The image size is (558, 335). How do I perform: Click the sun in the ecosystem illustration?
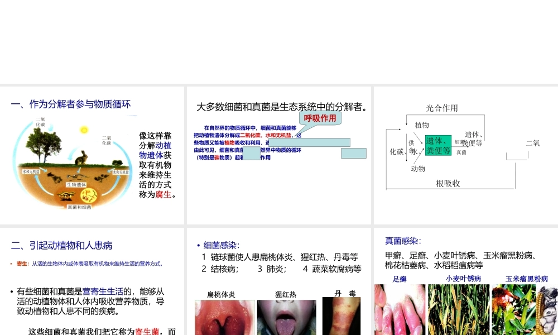[x=84, y=130]
